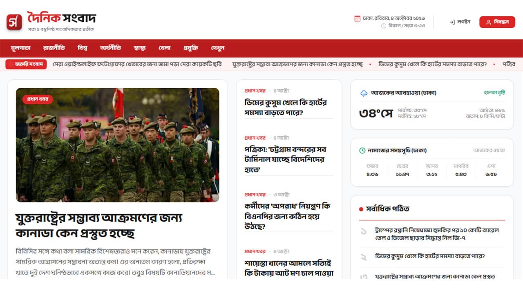Click প্রধান খবর tag above শায়েস্তা খানের story
The width and height of the screenshot is (523, 294).
[x=255, y=252]
